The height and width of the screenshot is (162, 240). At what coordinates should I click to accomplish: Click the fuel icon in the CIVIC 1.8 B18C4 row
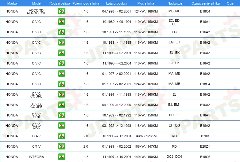pyautogui.click(x=61, y=84)
